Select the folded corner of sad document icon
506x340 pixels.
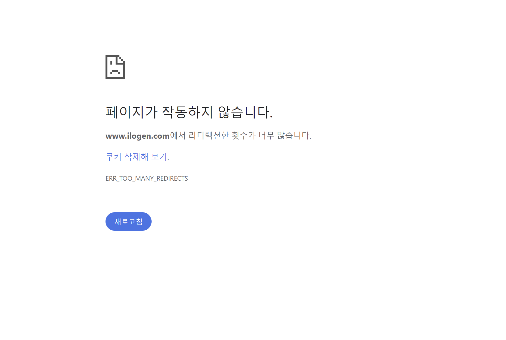122,59
